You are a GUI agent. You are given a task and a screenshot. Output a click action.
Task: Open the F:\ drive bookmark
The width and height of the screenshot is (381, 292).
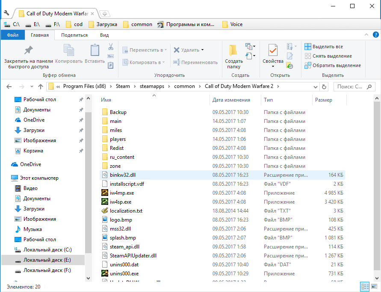click(53, 24)
